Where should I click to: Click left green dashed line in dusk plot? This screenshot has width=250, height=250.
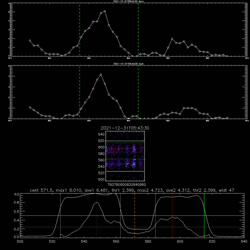point(79,92)
